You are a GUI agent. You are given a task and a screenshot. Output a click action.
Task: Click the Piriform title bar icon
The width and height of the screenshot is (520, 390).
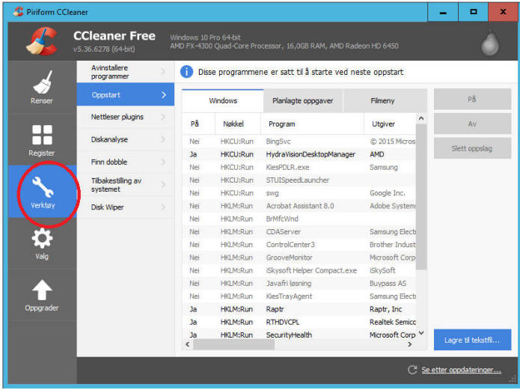coord(18,12)
